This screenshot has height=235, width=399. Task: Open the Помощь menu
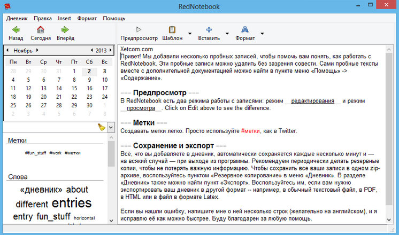pyautogui.click(x=114, y=18)
